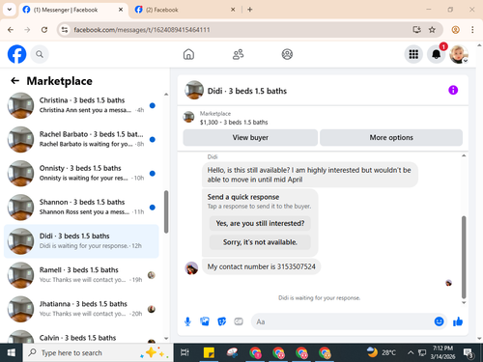Go back from Marketplace with arrow
The height and width of the screenshot is (362, 483).
pyautogui.click(x=15, y=81)
